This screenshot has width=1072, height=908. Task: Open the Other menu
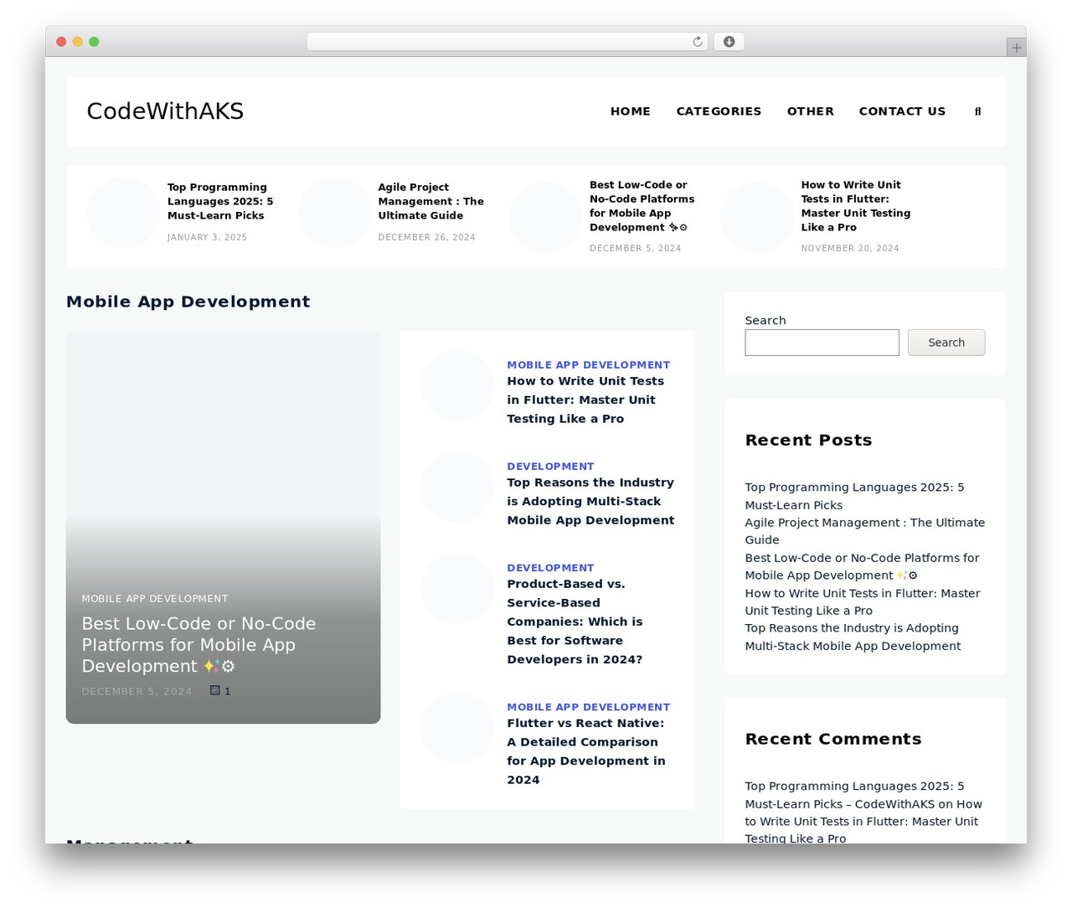811,111
